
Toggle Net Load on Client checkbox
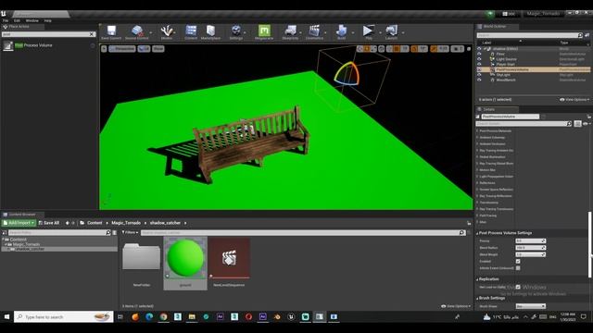pyautogui.click(x=518, y=287)
